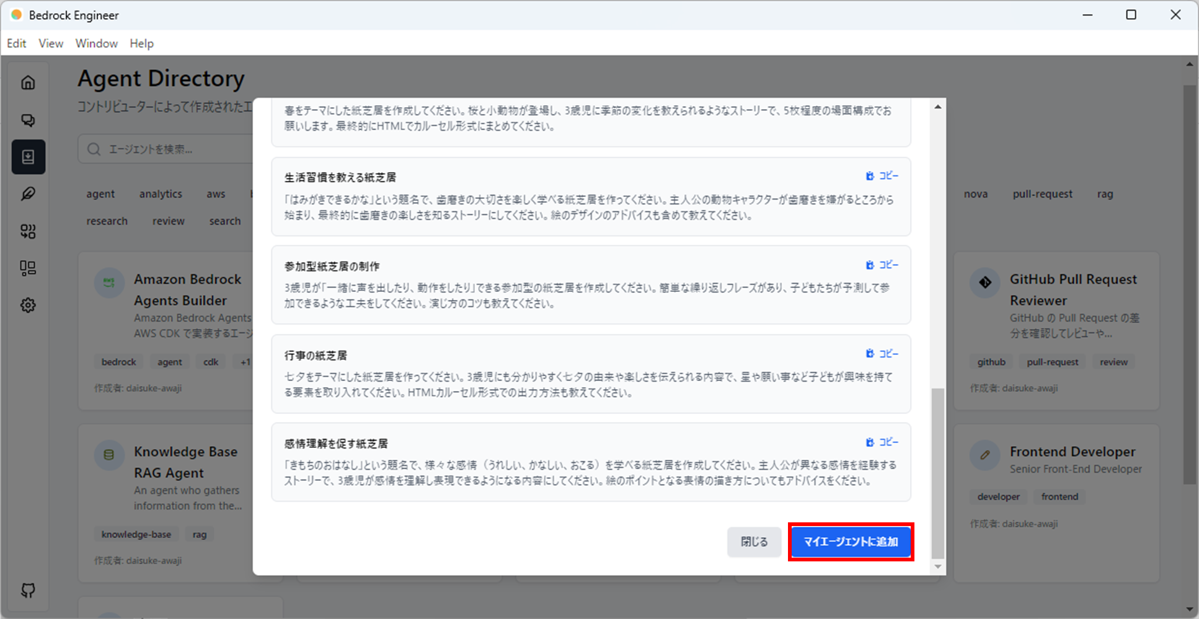Click the dialog scroll down arrow
The image size is (1199, 619).
pyautogui.click(x=938, y=566)
